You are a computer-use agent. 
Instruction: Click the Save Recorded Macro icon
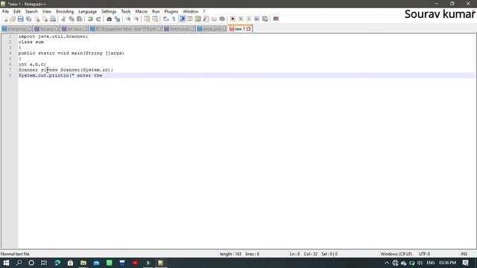coord(265,19)
